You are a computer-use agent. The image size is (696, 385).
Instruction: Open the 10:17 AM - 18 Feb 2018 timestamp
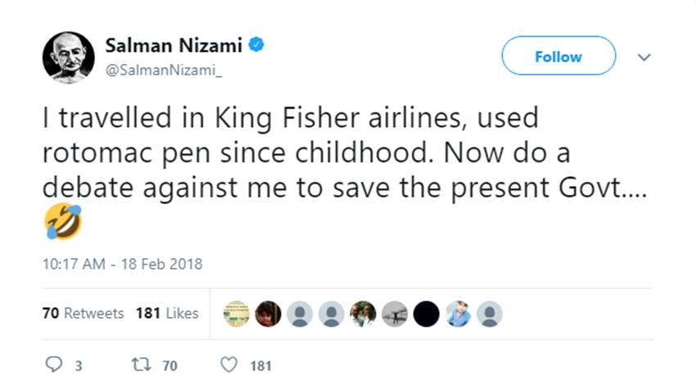point(122,264)
